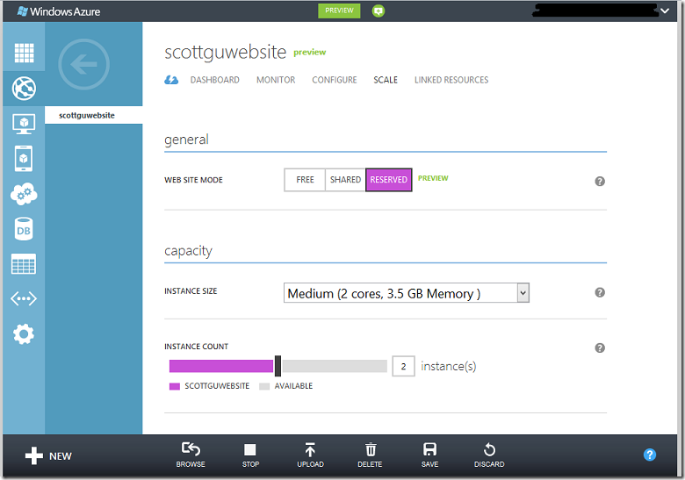Open the SQL Databases DB icon
This screenshot has height=480, width=685.
point(24,229)
